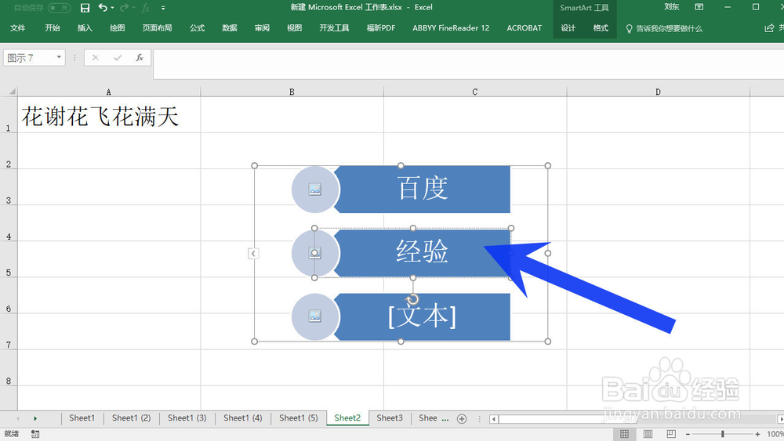
Task: Switch to Page Layout view icon
Action: click(648, 434)
